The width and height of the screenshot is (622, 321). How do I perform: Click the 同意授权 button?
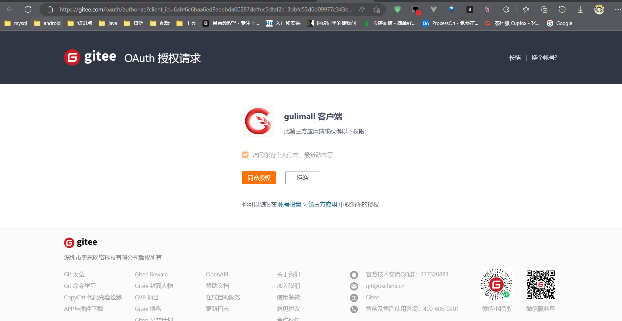click(259, 178)
